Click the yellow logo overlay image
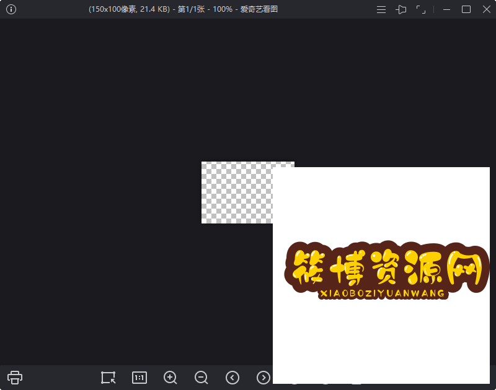496x390 pixels. (x=381, y=275)
